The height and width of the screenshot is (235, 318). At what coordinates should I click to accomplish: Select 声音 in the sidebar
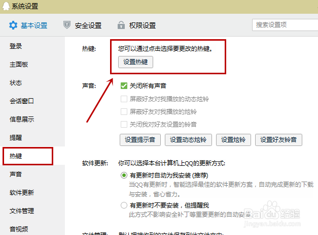coord(16,174)
